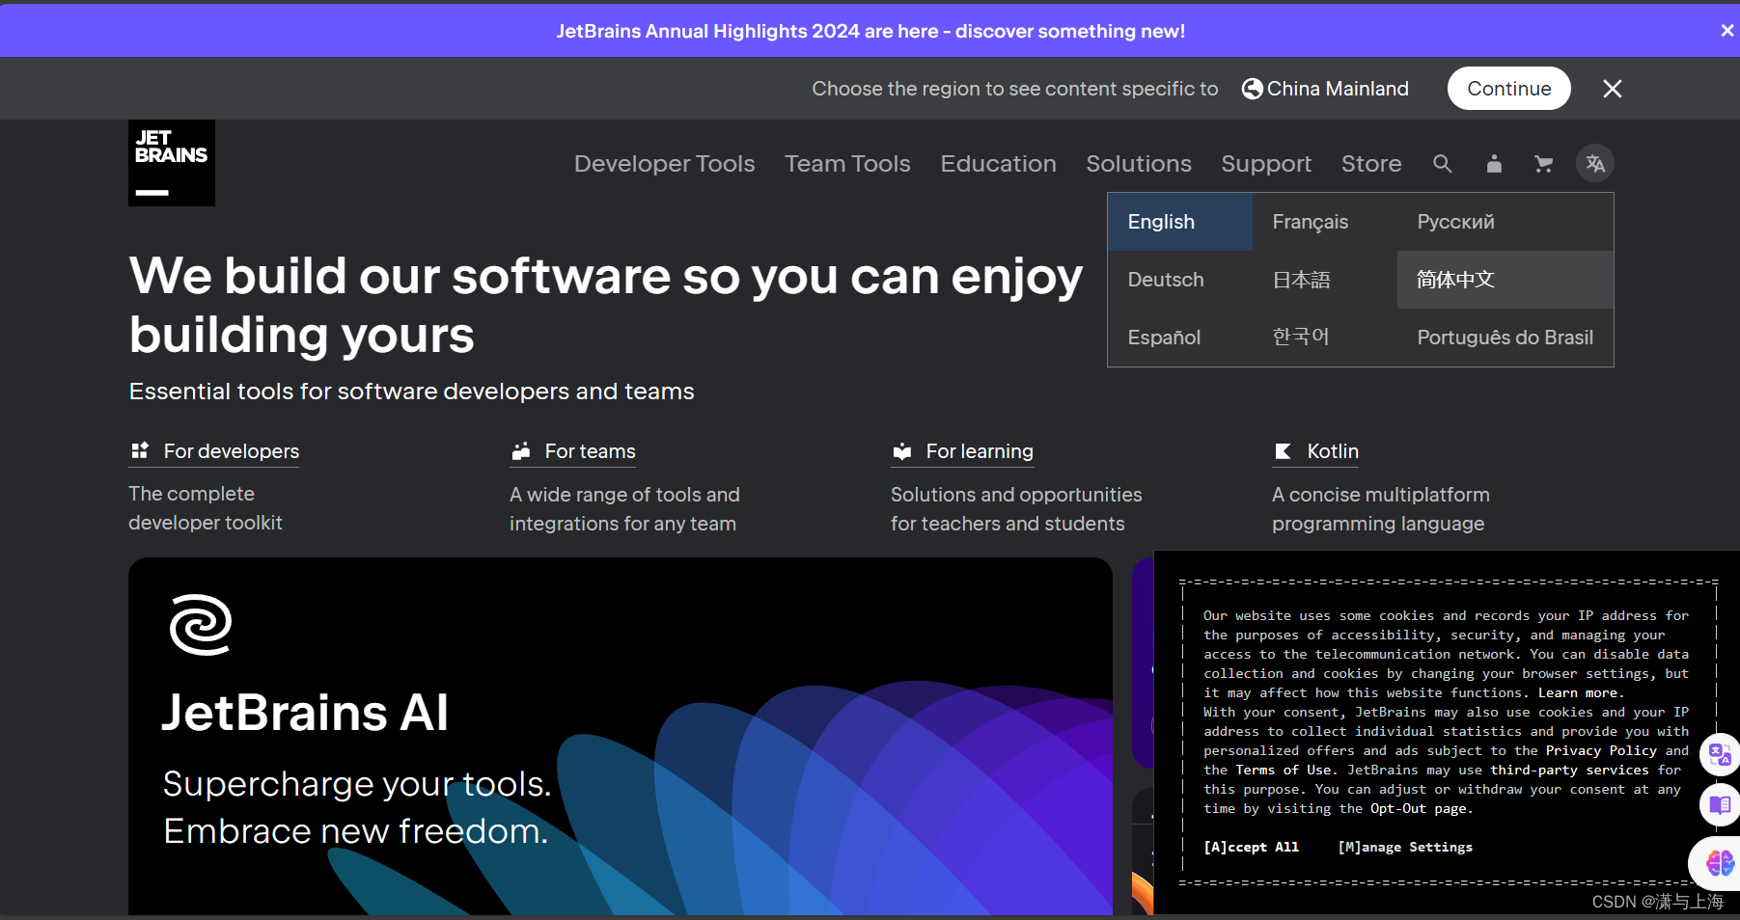Click the Continue button
Screen dimensions: 1740x920
[1509, 89]
